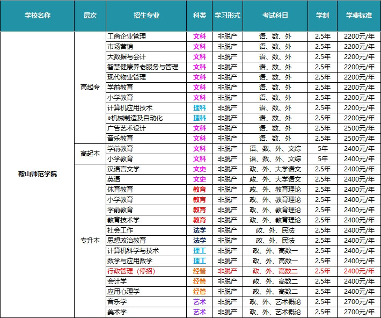Screen dimensions: 381x318
Task: Click the 机械制造及自动化 major cell
Action: [x=146, y=118]
